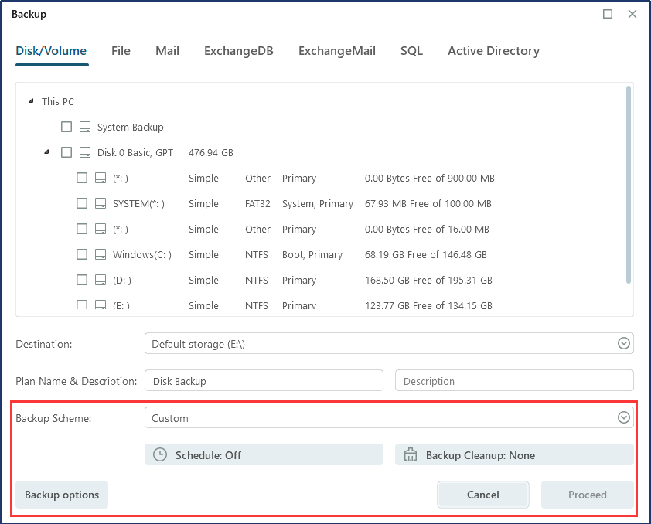The width and height of the screenshot is (651, 524).
Task: Click the volume list vertical scrollbar
Action: point(629,185)
